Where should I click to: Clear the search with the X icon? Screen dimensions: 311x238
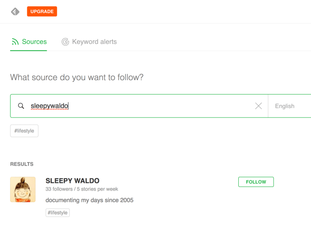click(258, 106)
